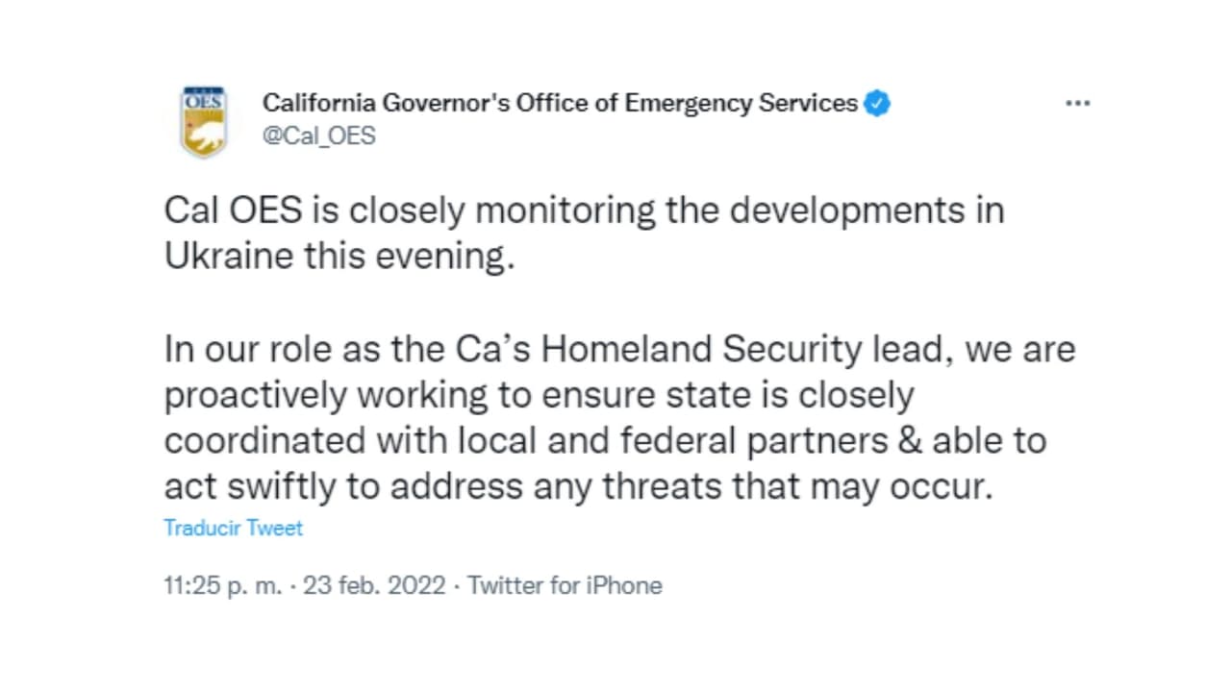1231x692 pixels.
Task: Click the Twitter for iPhone source label
Action: click(x=565, y=585)
